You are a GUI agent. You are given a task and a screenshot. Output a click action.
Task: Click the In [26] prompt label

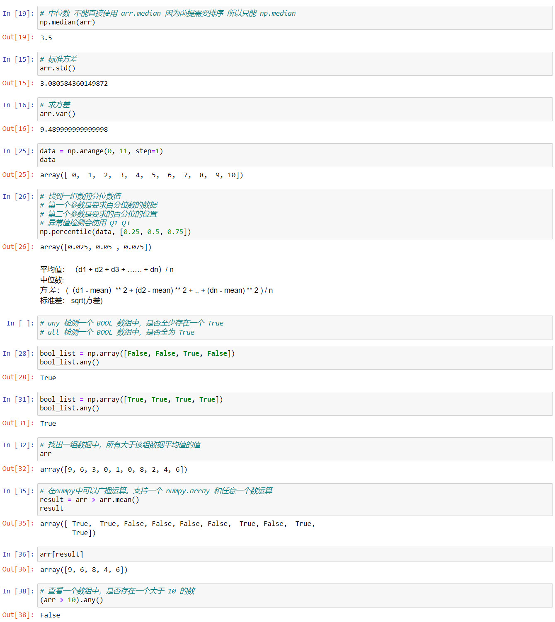(x=18, y=197)
